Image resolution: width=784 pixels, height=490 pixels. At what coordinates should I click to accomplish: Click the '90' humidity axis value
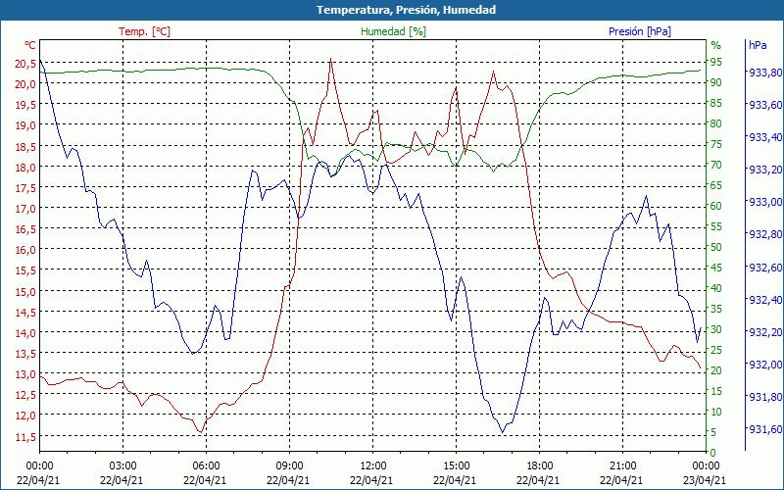(x=716, y=82)
